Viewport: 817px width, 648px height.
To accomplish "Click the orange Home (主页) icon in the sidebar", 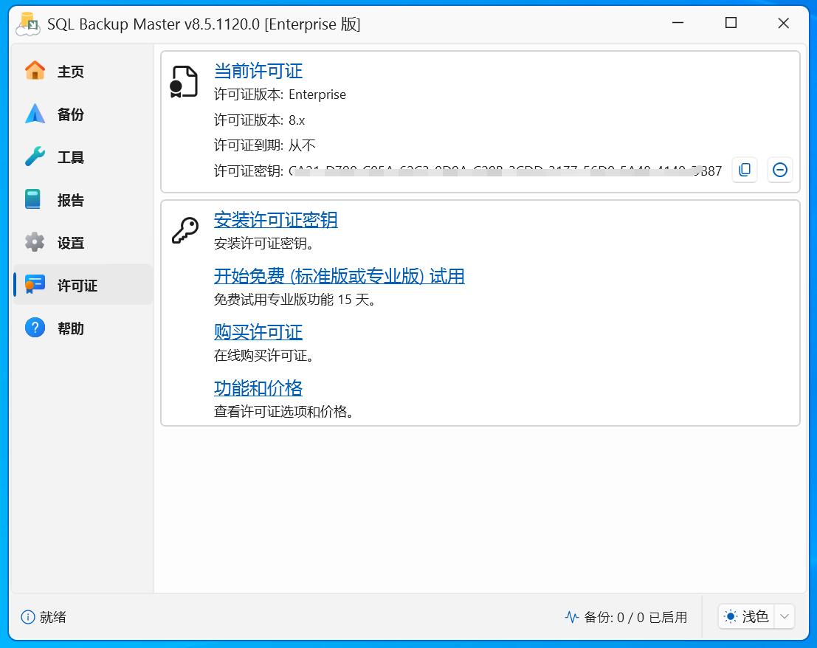I will click(x=35, y=70).
